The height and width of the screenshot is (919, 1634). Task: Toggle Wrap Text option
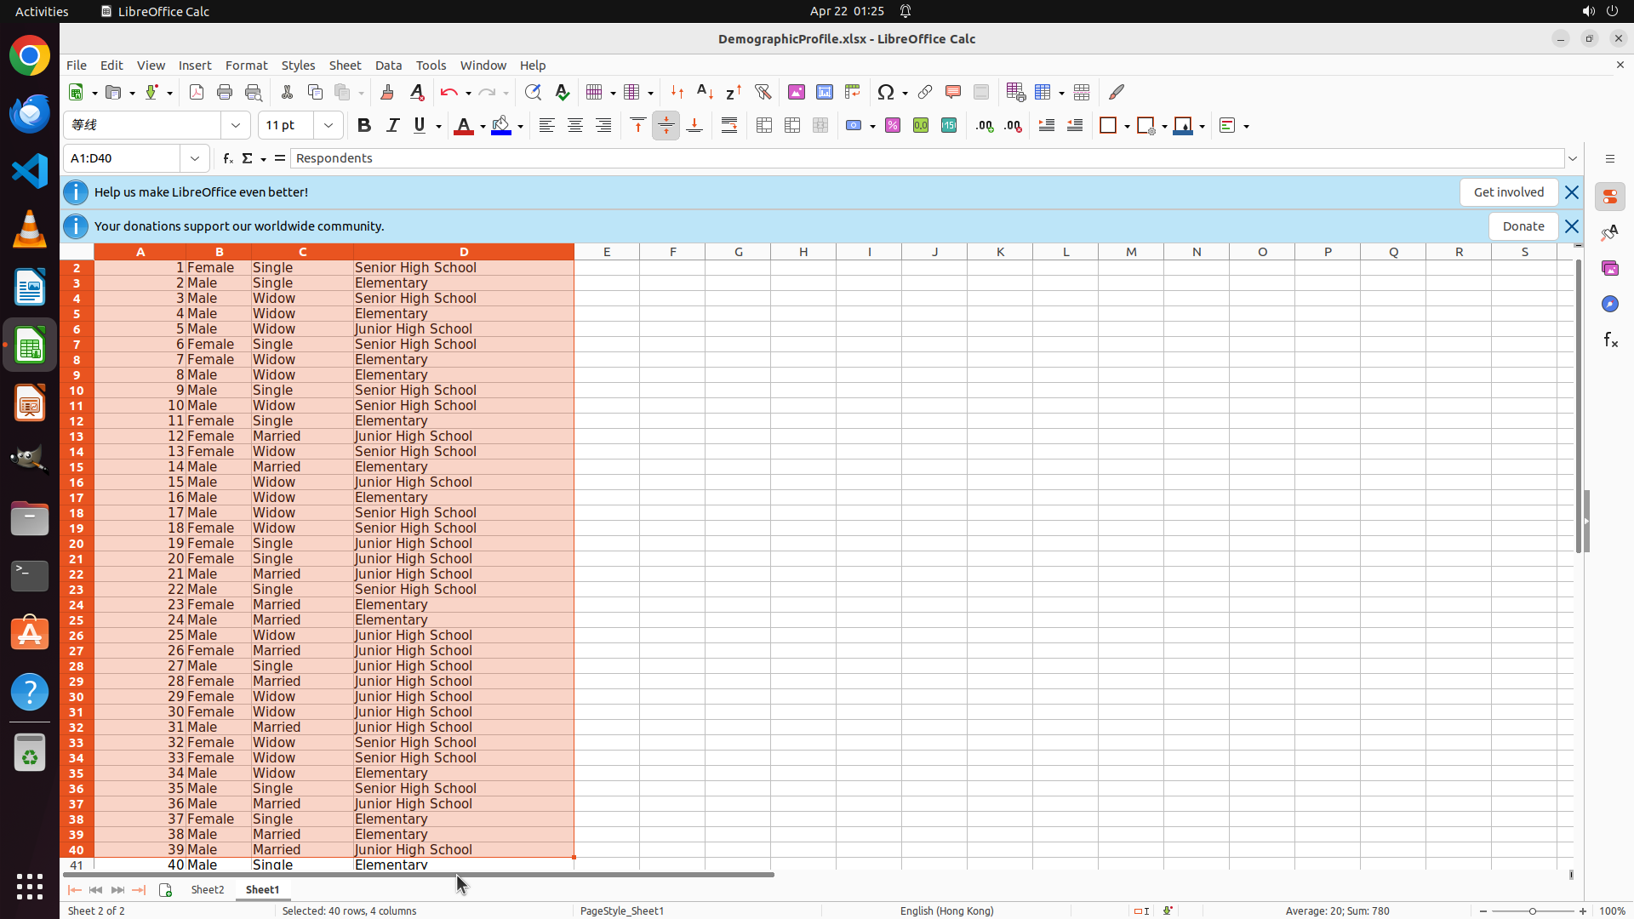[x=729, y=126]
